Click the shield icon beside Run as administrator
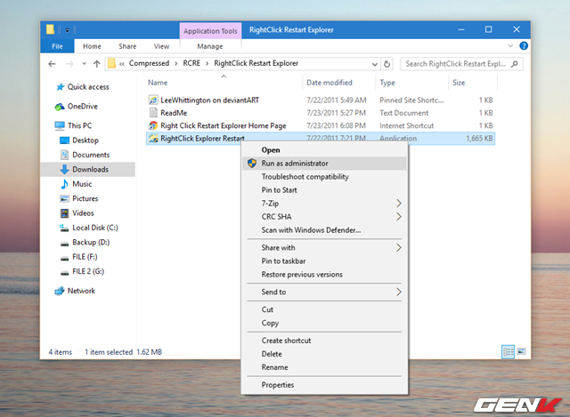 252,164
